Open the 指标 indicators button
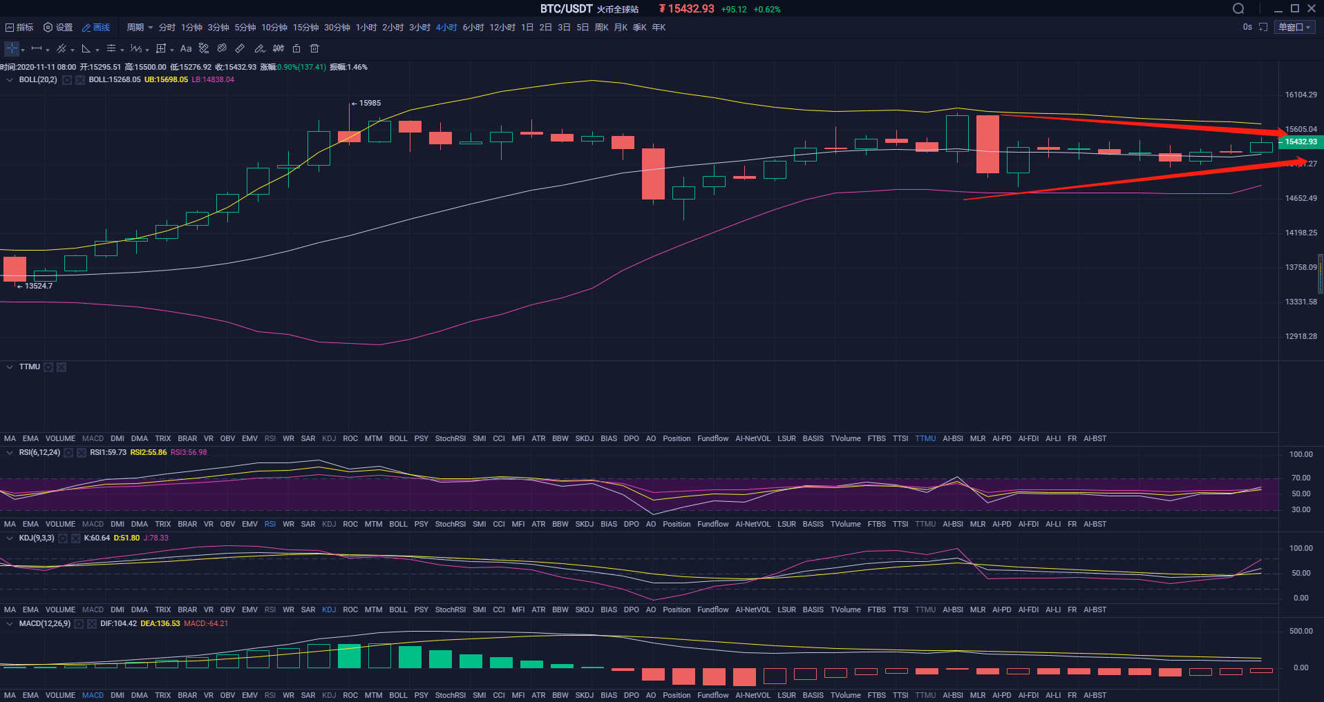Image resolution: width=1324 pixels, height=702 pixels. [x=19, y=28]
